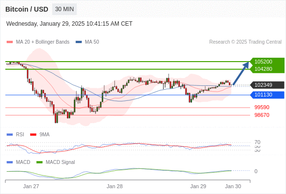286x194 pixels.
Task: Click the blue MACD legend swatch
Action: [x=10, y=162]
